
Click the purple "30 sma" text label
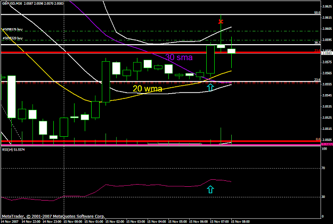coord(179,57)
